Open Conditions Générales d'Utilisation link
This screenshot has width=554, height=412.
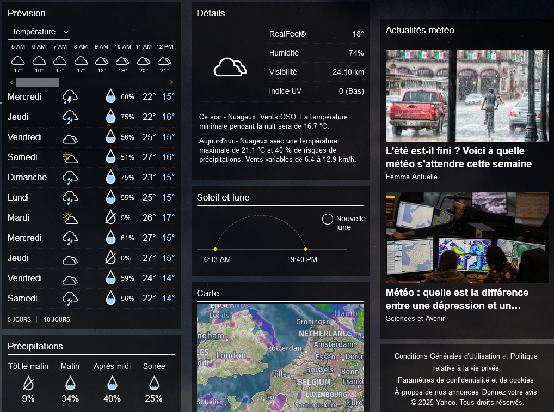pos(447,356)
